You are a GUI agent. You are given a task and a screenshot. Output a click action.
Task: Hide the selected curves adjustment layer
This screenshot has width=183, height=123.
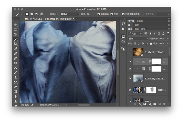click(x=130, y=61)
